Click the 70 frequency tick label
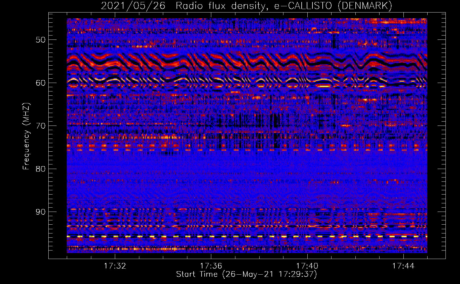Viewport: 460px width, 284px height. tap(41, 126)
